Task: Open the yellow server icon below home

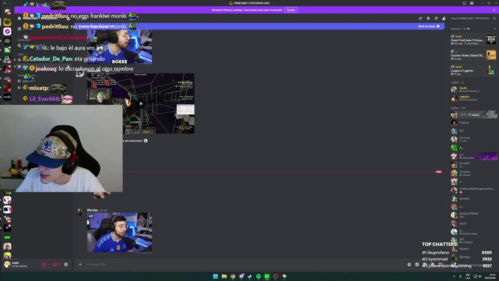Action: 7,22
